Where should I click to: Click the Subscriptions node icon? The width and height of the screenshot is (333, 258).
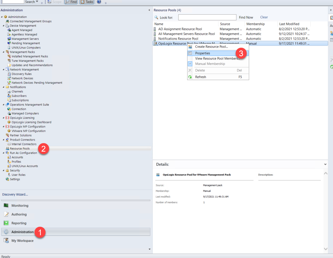point(9,100)
